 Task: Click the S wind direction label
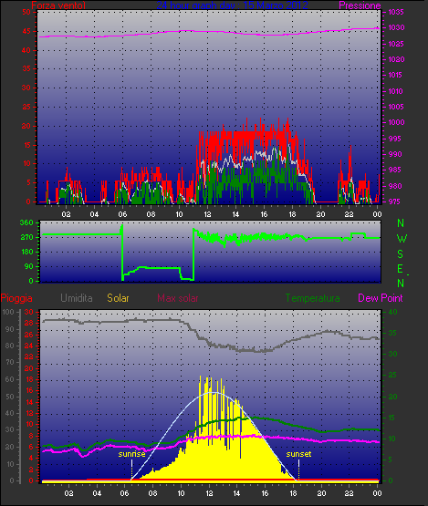401,254
